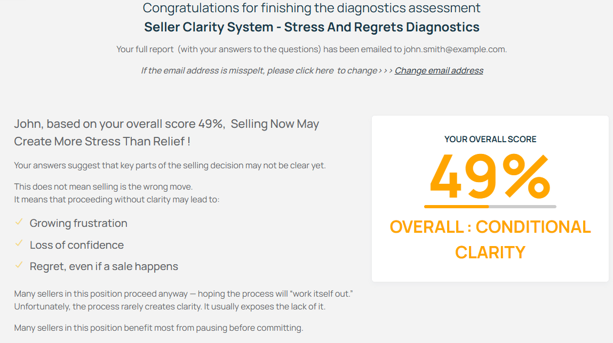
Task: Click the checkmark icon beside Loss of confidence
Action: [19, 243]
